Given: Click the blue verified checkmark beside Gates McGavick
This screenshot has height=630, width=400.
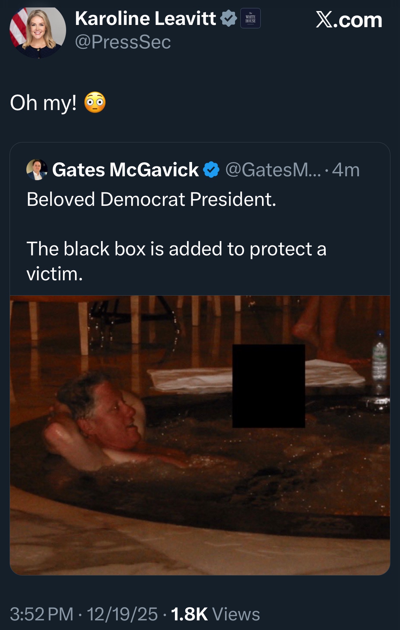Looking at the screenshot, I should pos(211,170).
